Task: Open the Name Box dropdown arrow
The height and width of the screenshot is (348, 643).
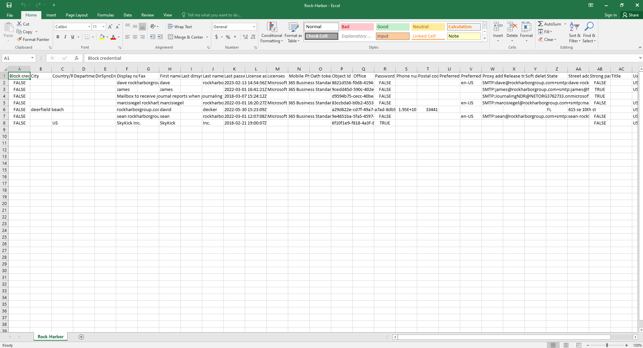Action: pyautogui.click(x=32, y=58)
